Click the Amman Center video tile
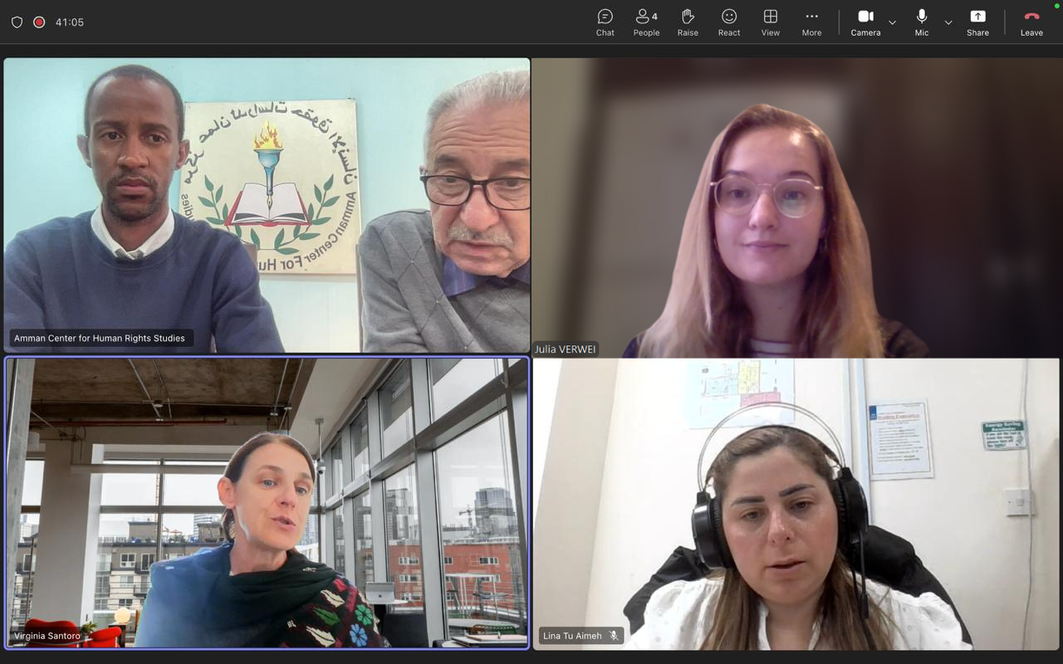 267,205
